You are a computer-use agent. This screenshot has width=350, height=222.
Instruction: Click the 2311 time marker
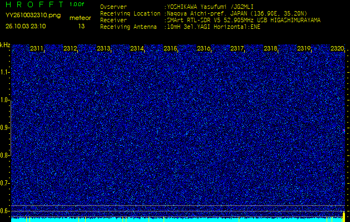[x=37, y=48]
